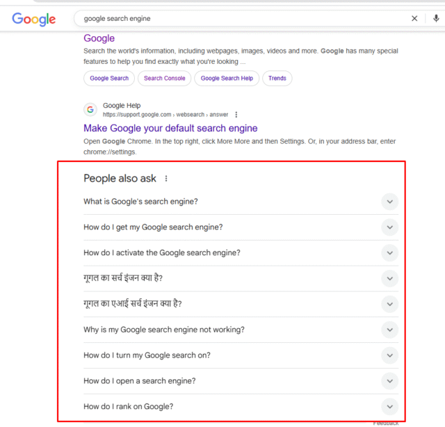
Task: Expand "Why is my Google search engine not working?" chevron
Action: (389, 330)
